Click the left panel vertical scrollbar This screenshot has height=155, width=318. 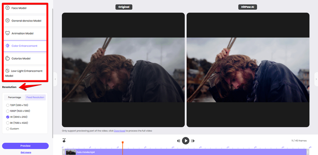point(53,73)
